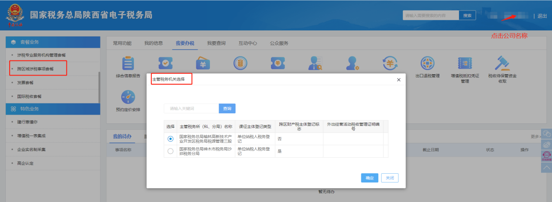Click the 综合信息报告 clipboard icon
Image resolution: width=552 pixels, height=202 pixels.
[128, 63]
